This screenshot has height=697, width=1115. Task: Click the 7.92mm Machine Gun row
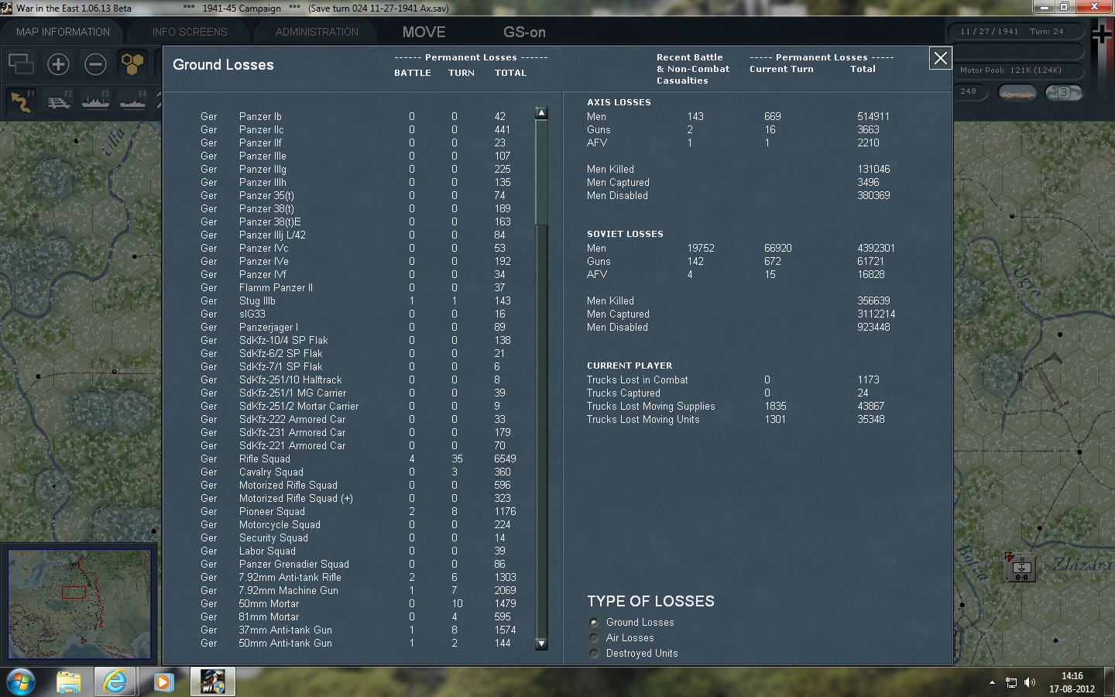pos(358,590)
